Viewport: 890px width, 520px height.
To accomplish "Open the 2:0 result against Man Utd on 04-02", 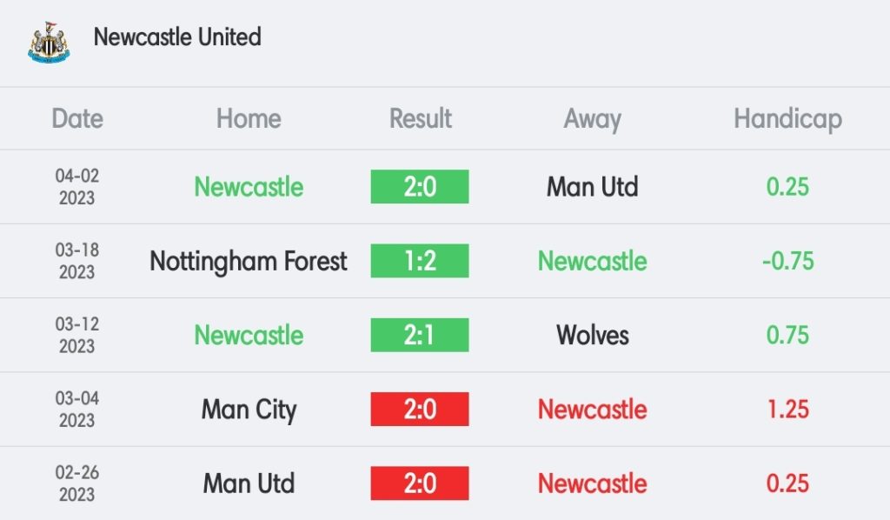I will click(420, 187).
